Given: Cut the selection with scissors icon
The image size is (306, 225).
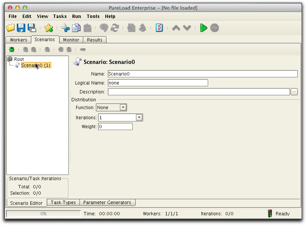Looking at the screenshot, I should click(x=65, y=28).
